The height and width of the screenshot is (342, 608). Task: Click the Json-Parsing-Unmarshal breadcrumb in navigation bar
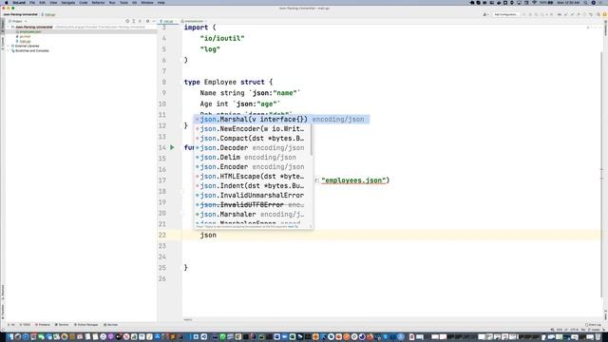coord(21,14)
